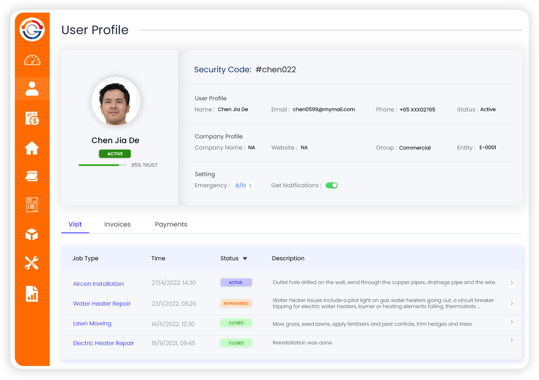Open the wrench and screwdriver tools icon

click(32, 263)
